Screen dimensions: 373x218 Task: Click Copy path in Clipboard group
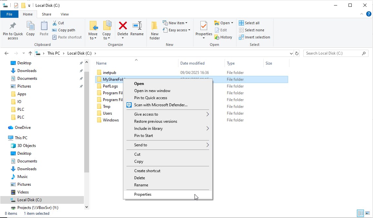pos(64,30)
